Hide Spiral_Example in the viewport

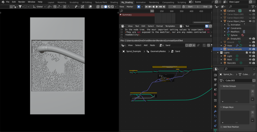250,49
